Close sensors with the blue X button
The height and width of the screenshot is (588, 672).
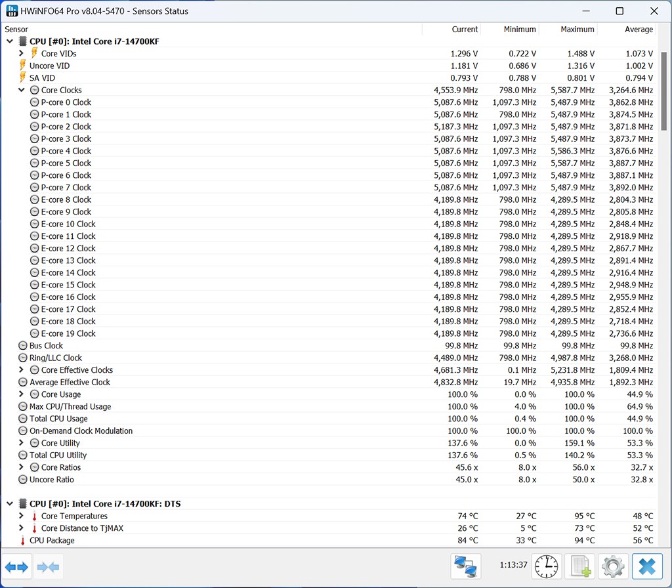click(x=647, y=566)
